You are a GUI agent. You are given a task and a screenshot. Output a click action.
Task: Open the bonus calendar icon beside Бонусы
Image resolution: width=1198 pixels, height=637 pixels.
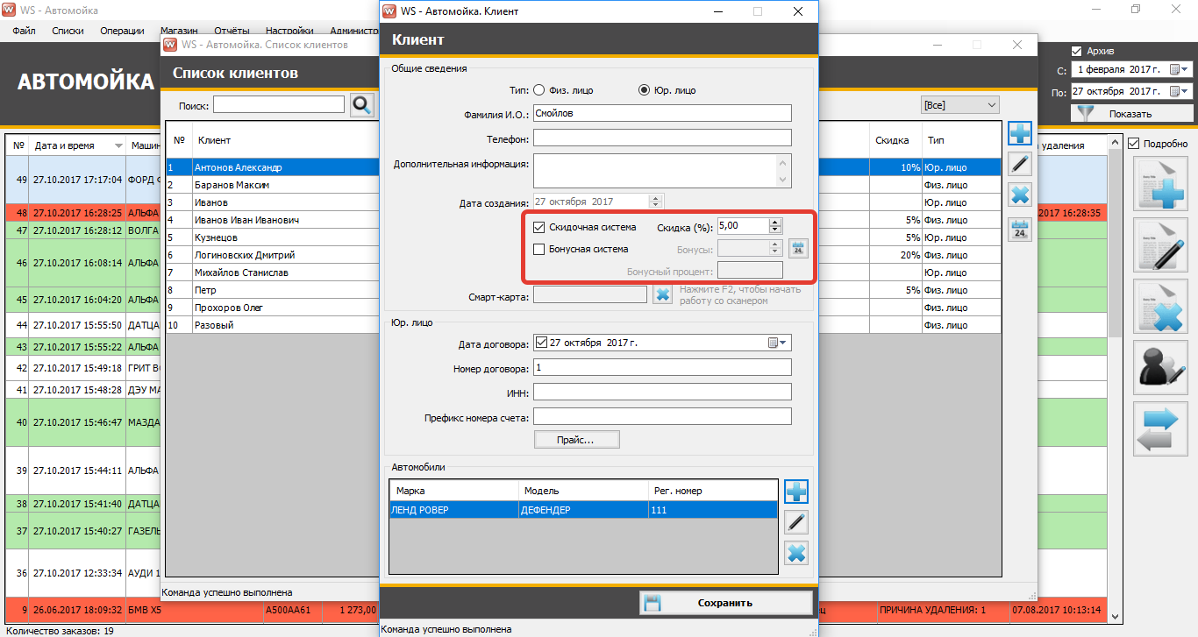point(798,249)
